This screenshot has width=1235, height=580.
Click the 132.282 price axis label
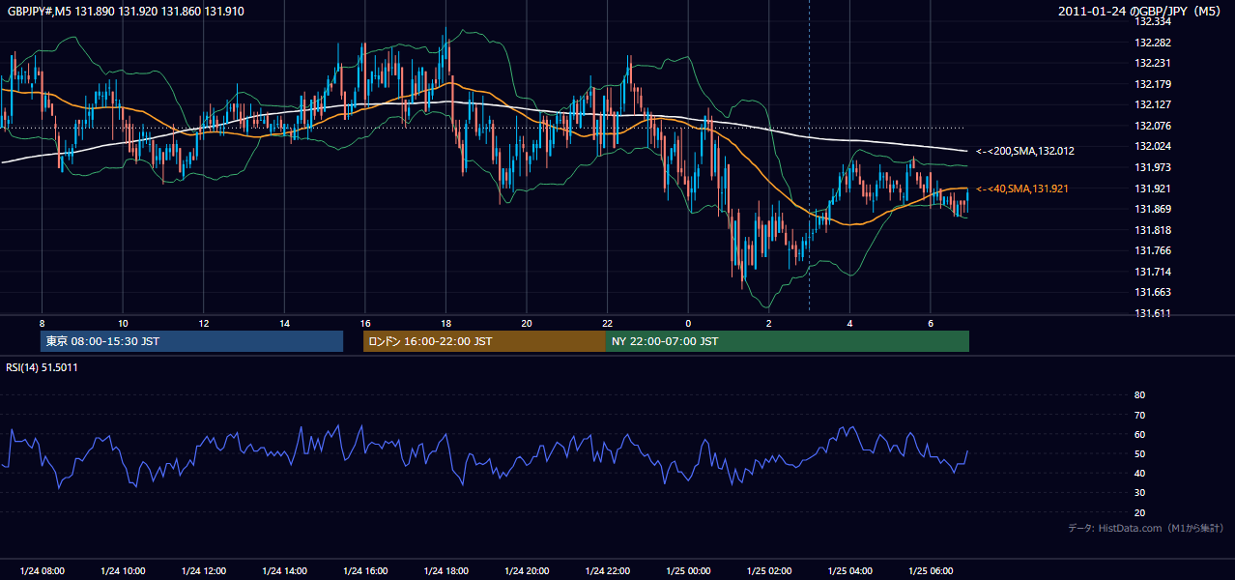(x=1153, y=43)
